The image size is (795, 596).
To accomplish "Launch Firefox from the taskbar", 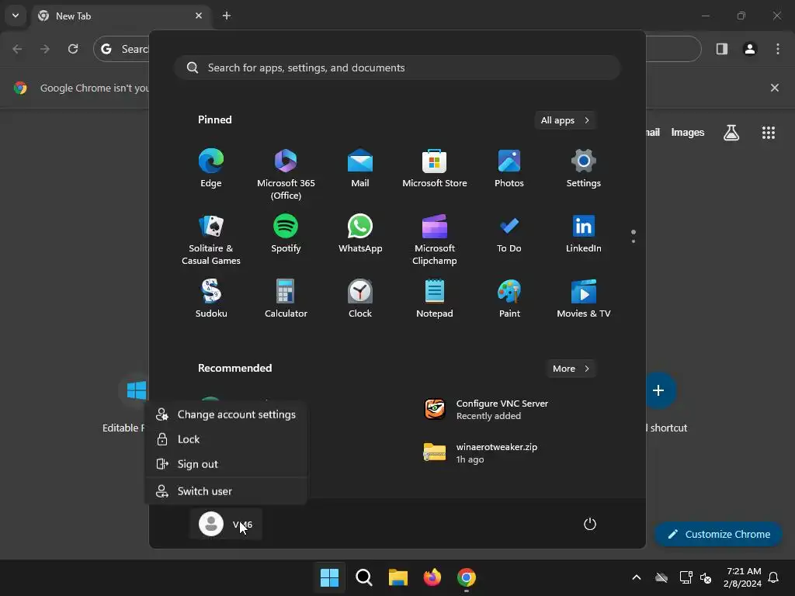I will tap(432, 577).
